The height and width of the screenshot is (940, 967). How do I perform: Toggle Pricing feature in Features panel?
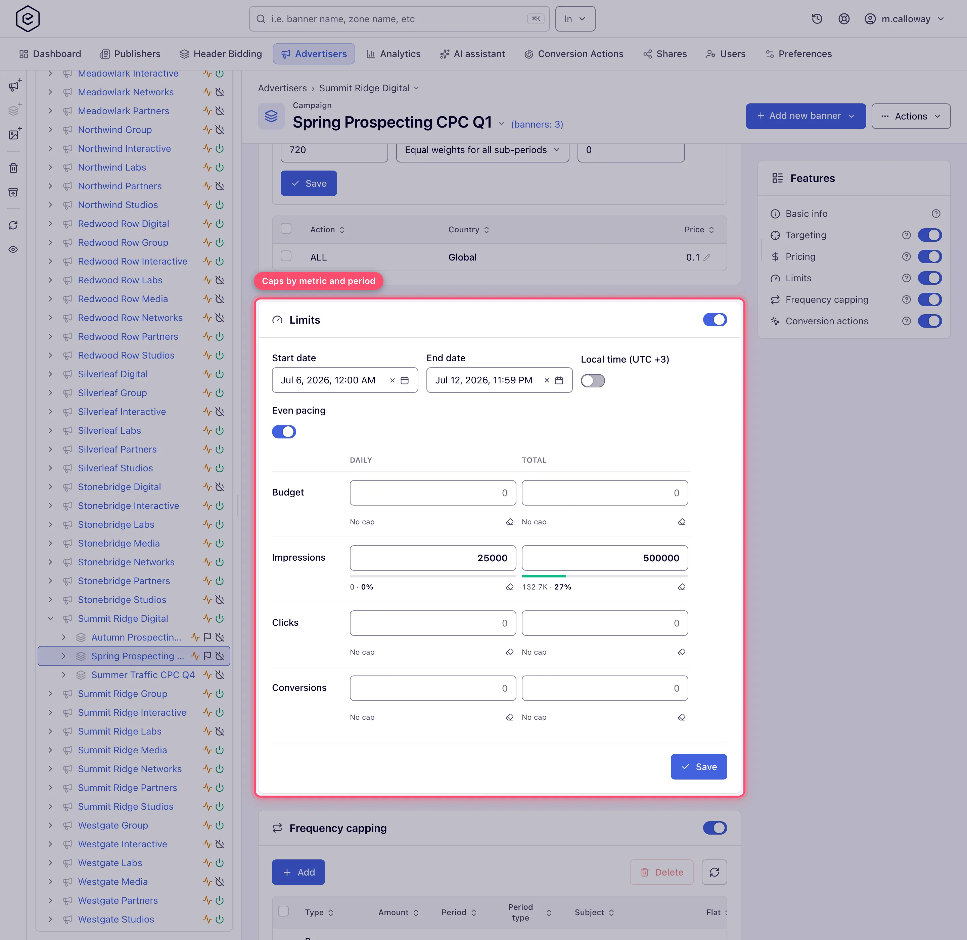tap(929, 257)
